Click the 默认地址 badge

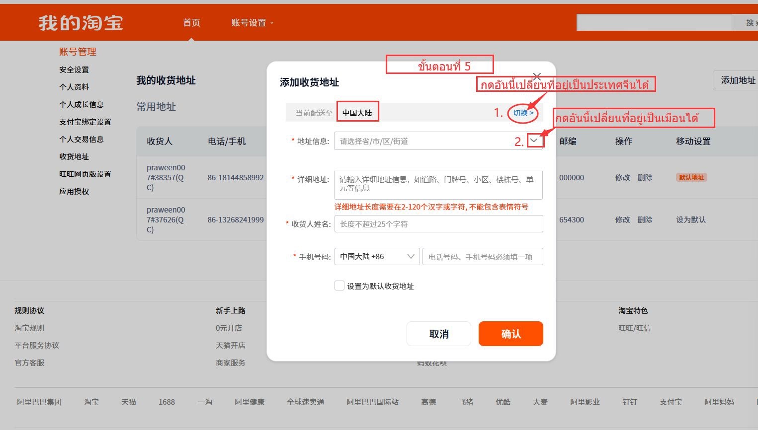pos(691,177)
